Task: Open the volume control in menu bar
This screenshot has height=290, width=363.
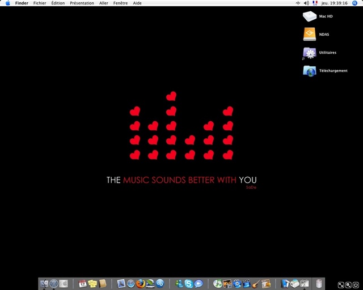Action: 306,3
